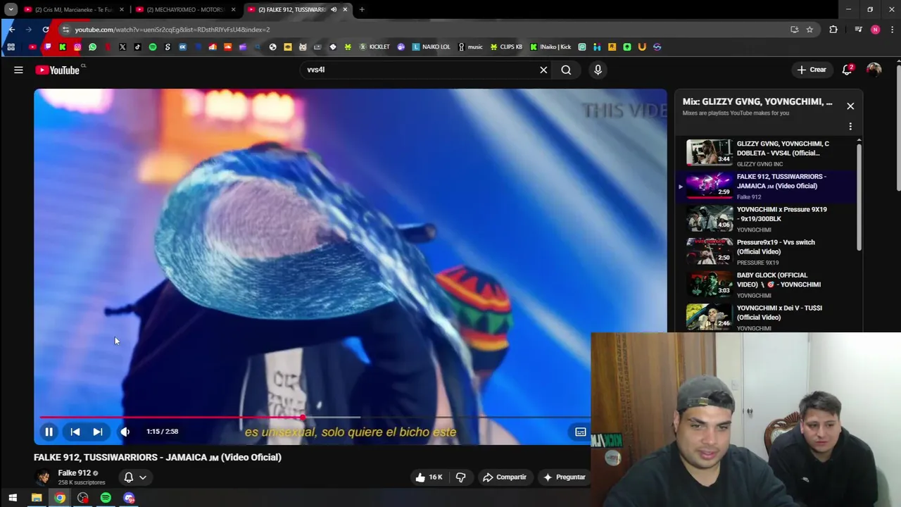Open a new browser tab
Screen dimensions: 901x507
tap(362, 10)
